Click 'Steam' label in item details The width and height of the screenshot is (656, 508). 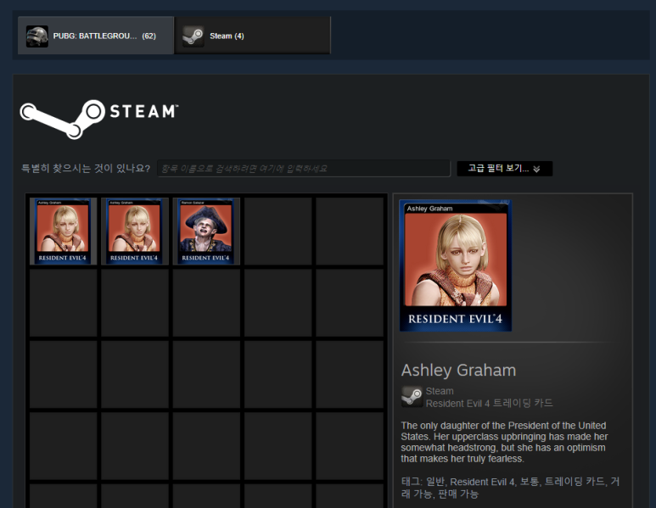point(440,391)
